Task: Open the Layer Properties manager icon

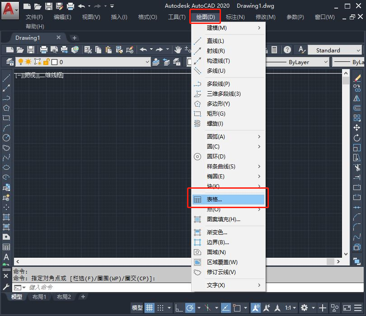Action: (x=10, y=62)
